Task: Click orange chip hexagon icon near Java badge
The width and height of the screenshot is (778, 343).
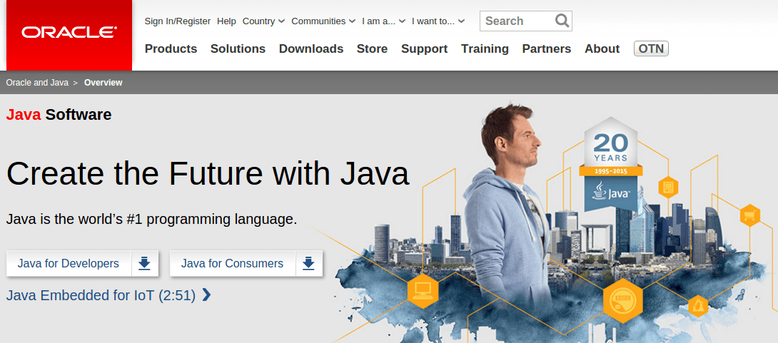Action: point(668,188)
